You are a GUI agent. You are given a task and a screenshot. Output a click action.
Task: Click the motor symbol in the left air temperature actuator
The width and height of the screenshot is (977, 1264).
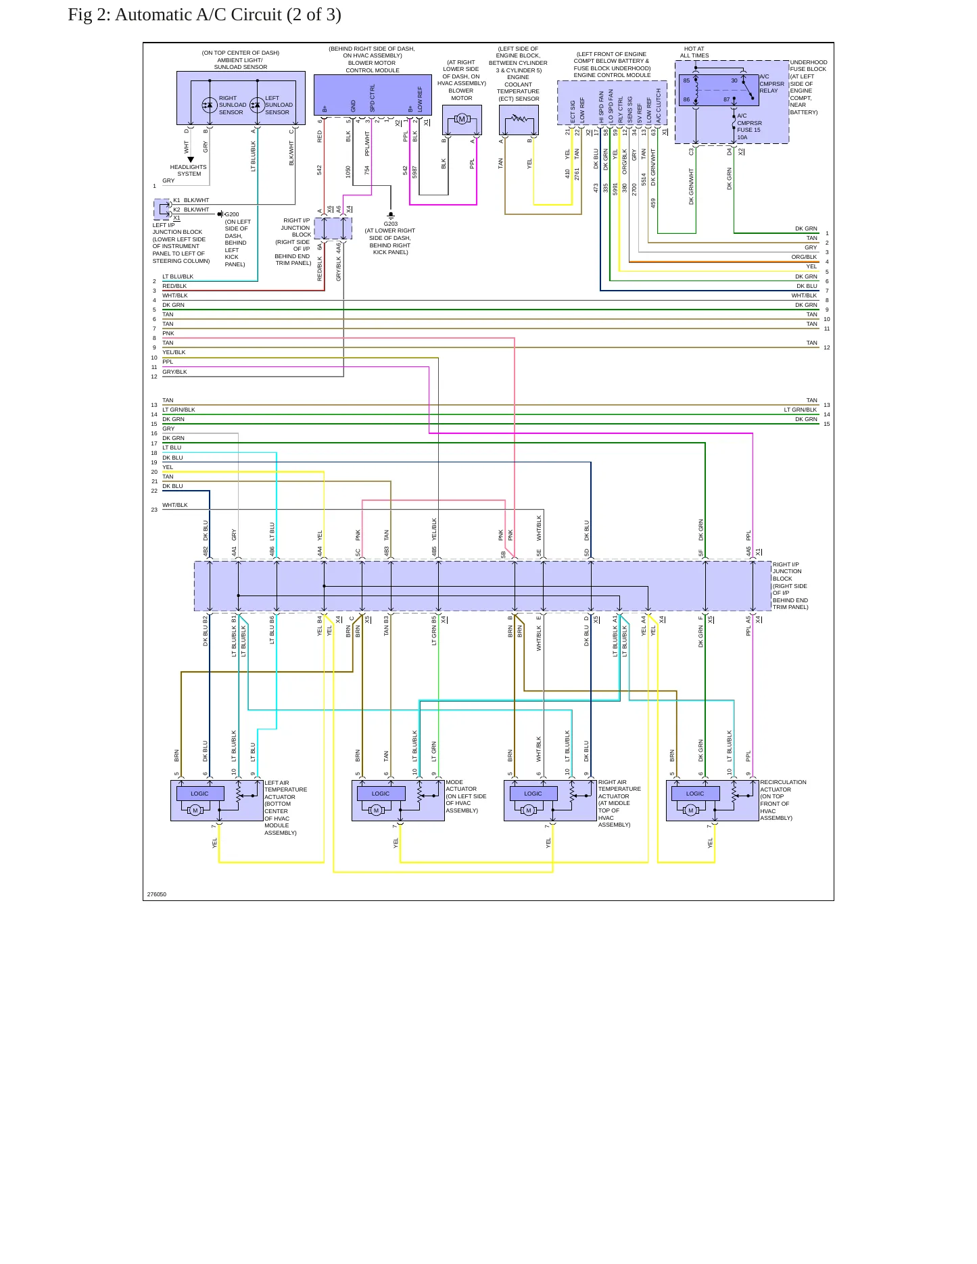195,810
